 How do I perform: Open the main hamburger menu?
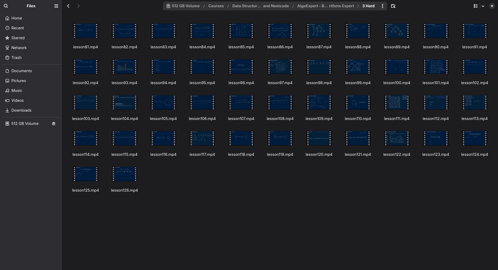click(56, 6)
